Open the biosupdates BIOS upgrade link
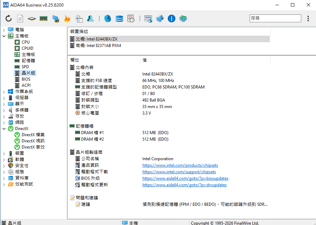 click(x=185, y=178)
